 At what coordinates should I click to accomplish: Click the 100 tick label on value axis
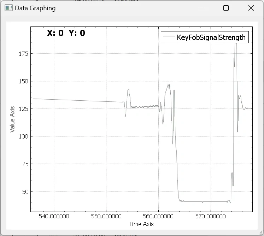[23, 136]
